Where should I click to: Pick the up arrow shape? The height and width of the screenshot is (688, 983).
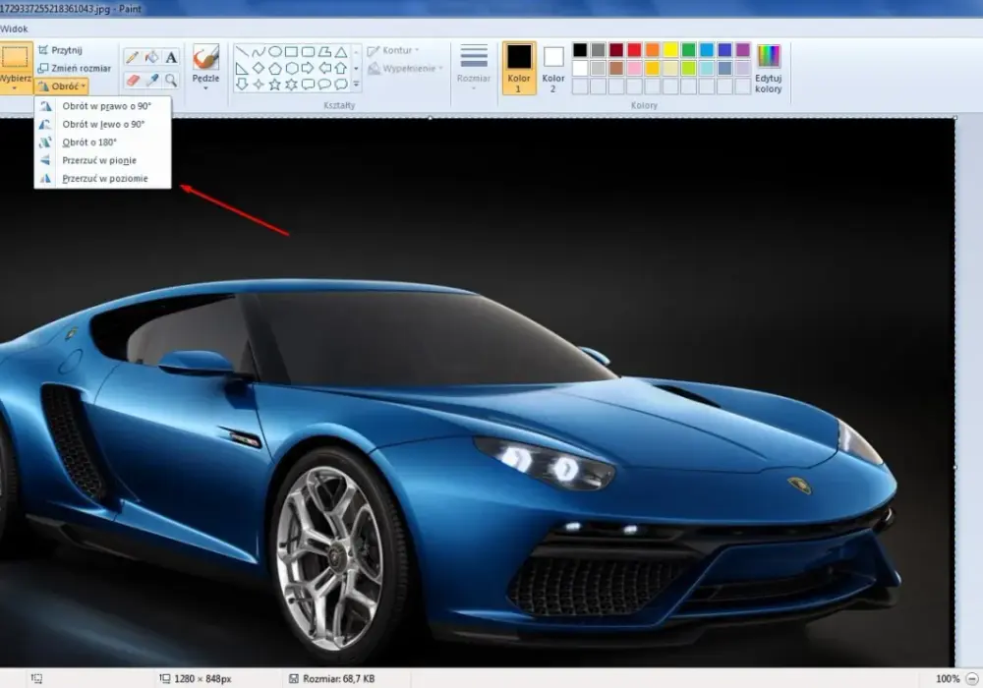coord(340,68)
